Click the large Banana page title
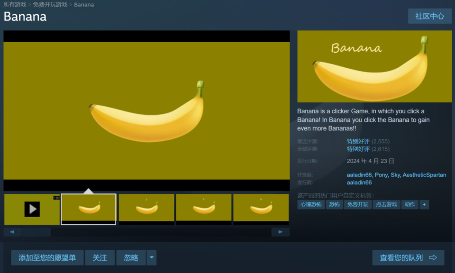 (25, 17)
